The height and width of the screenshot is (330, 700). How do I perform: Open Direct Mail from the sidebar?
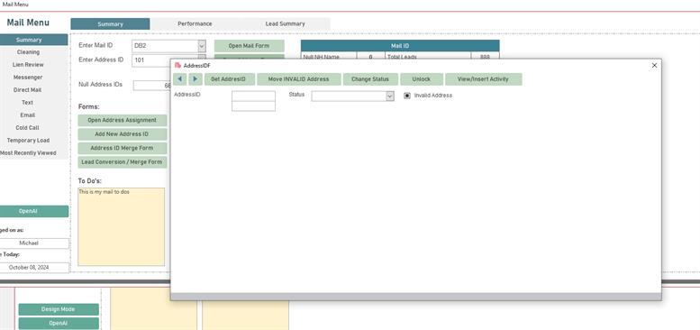coord(28,90)
